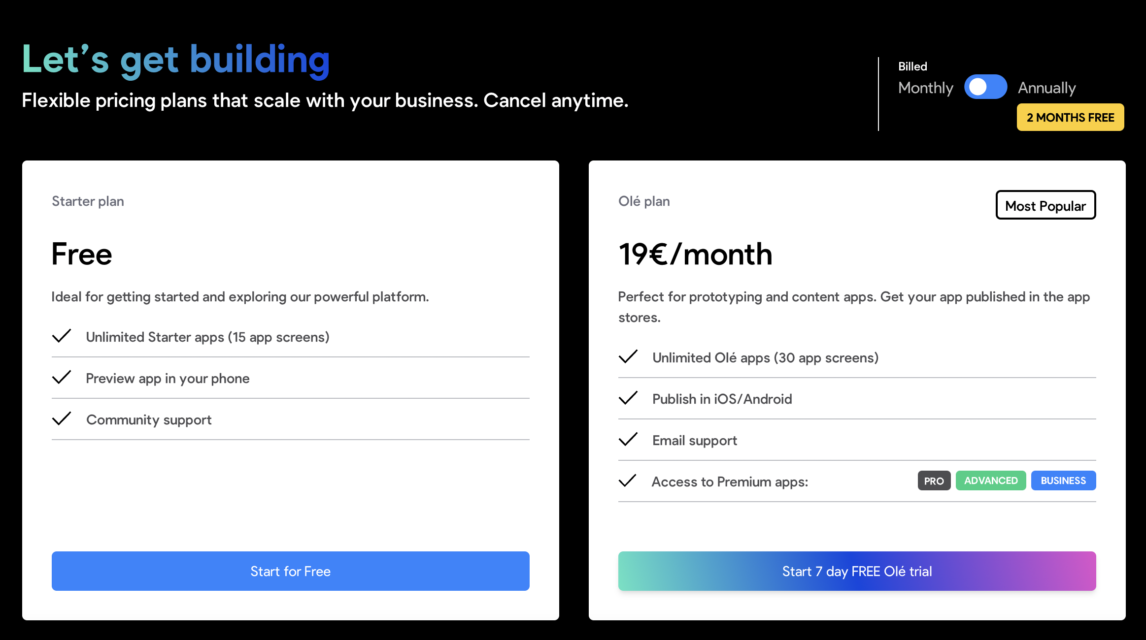Select Monthly billing label
This screenshot has width=1146, height=640.
tap(925, 88)
